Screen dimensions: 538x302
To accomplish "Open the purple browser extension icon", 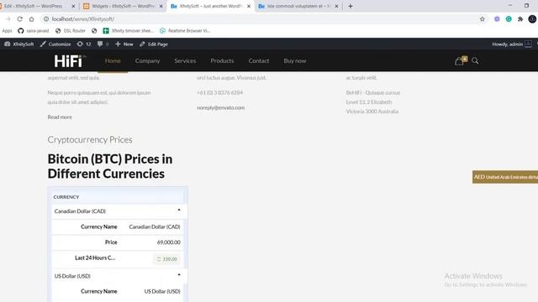I will [497, 19].
